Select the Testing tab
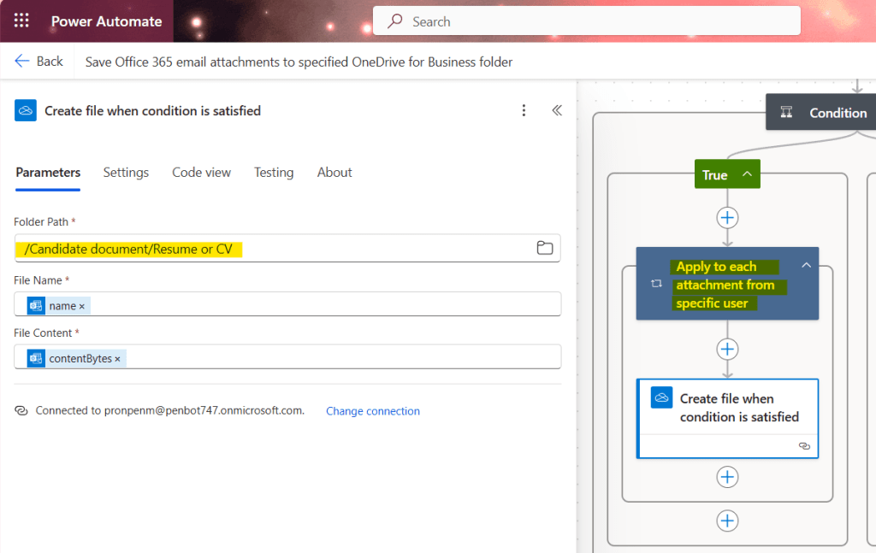The width and height of the screenshot is (876, 553). pyautogui.click(x=274, y=173)
